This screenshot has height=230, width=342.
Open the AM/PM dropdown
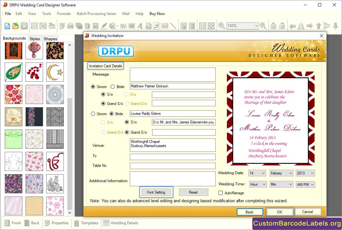pyautogui.click(x=305, y=184)
